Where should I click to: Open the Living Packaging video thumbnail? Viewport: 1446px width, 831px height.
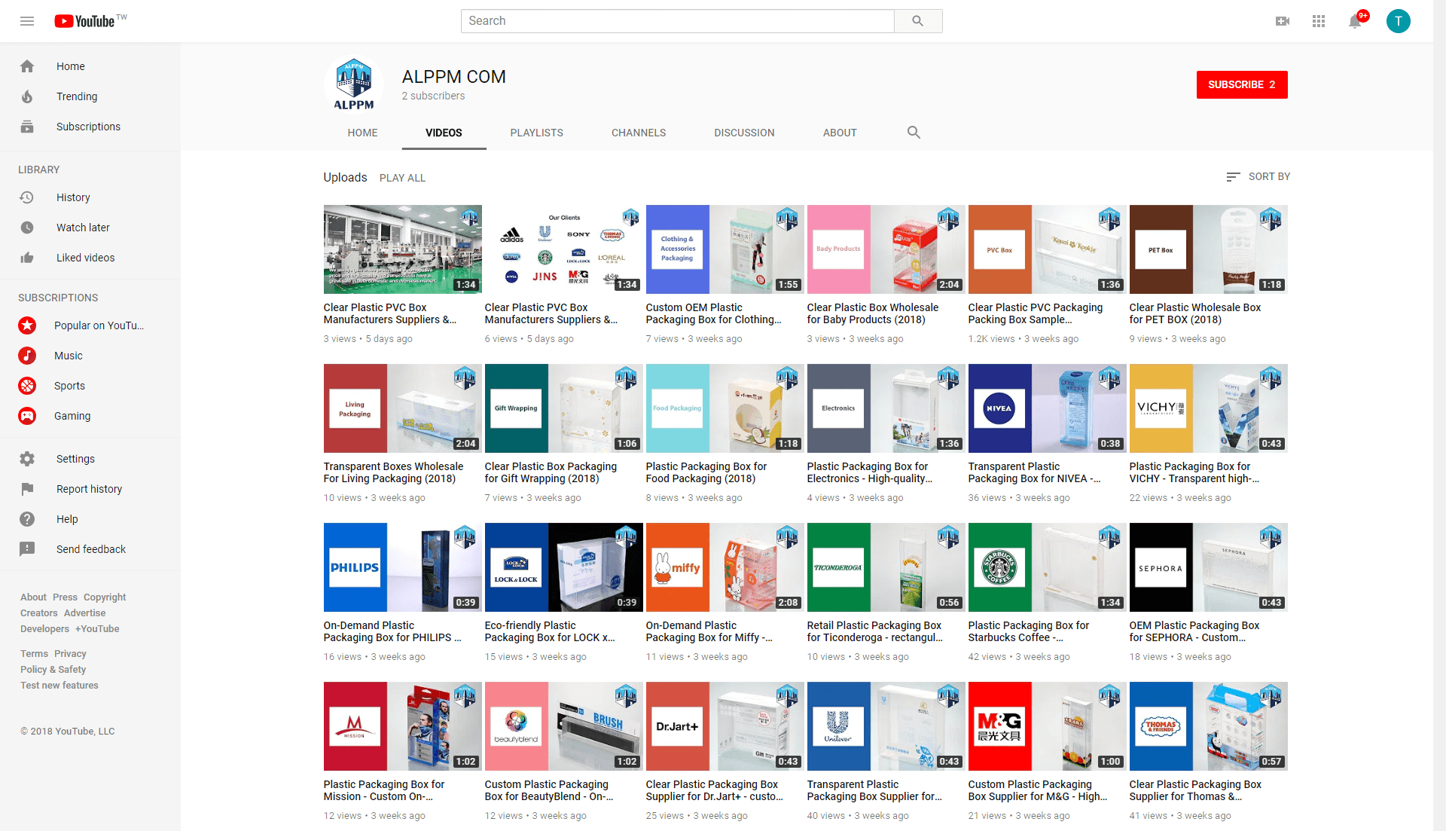tap(402, 408)
